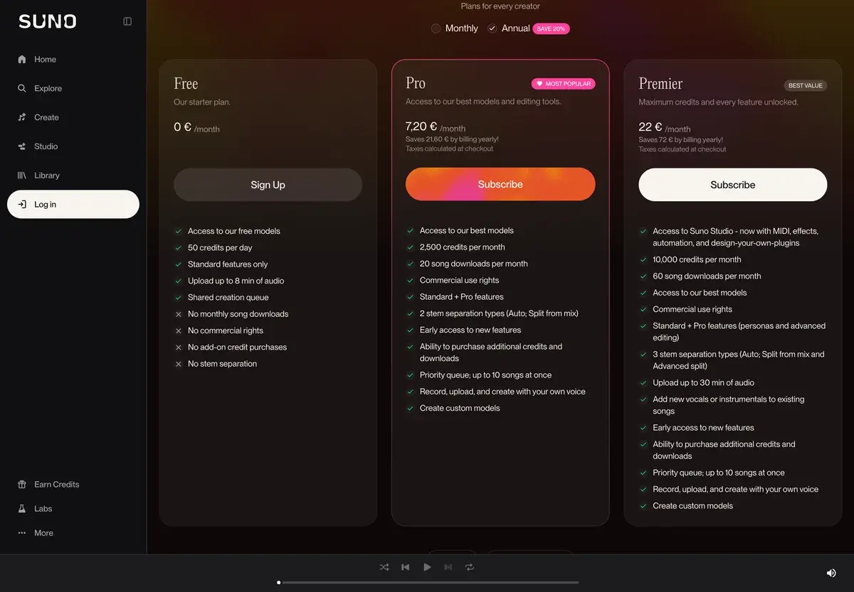Click '10,000 credits per month' text

(697, 260)
